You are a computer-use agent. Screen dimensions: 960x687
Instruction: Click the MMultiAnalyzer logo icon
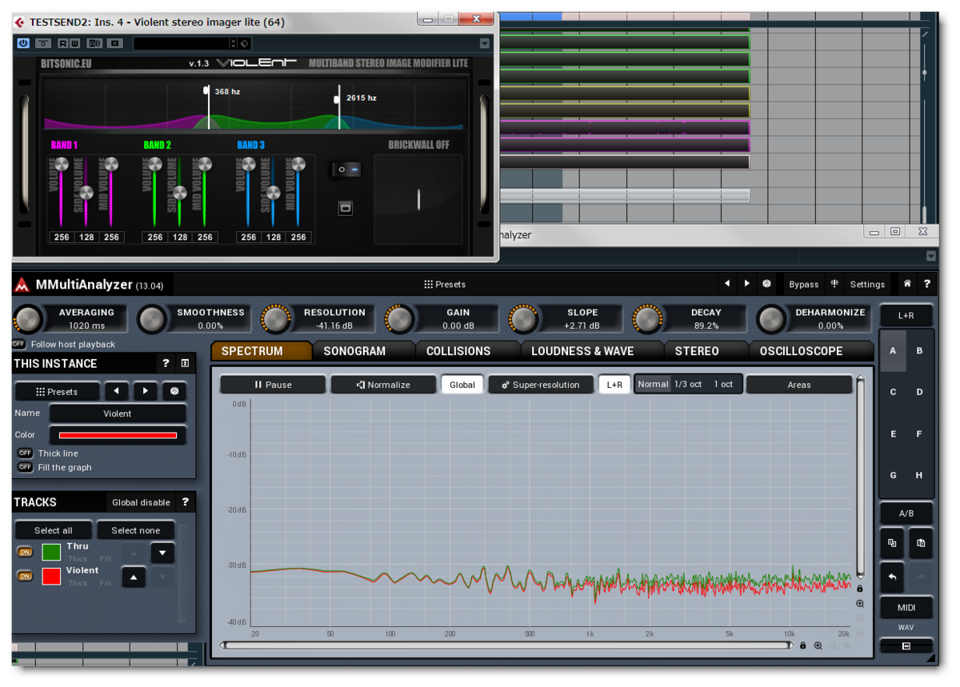pos(22,284)
